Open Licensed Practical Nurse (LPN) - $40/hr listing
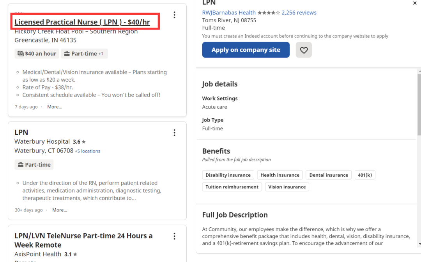421x262 pixels. 82,22
